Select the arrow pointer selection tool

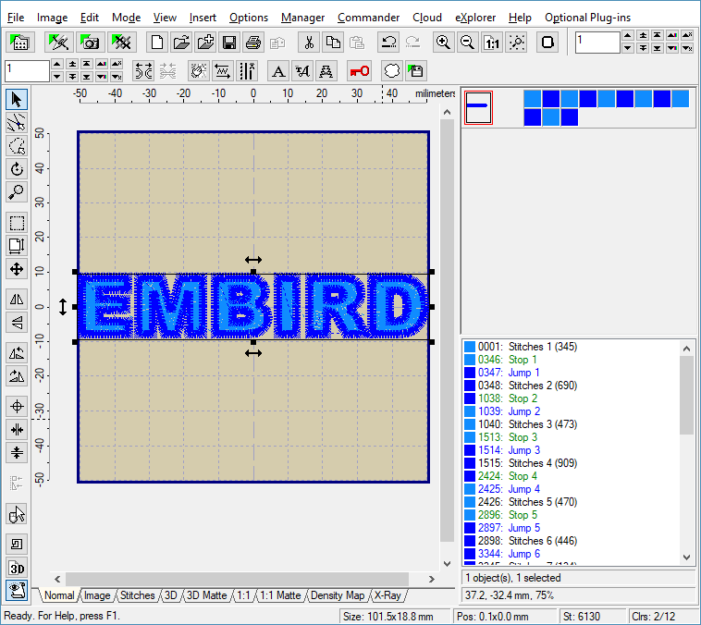(17, 99)
